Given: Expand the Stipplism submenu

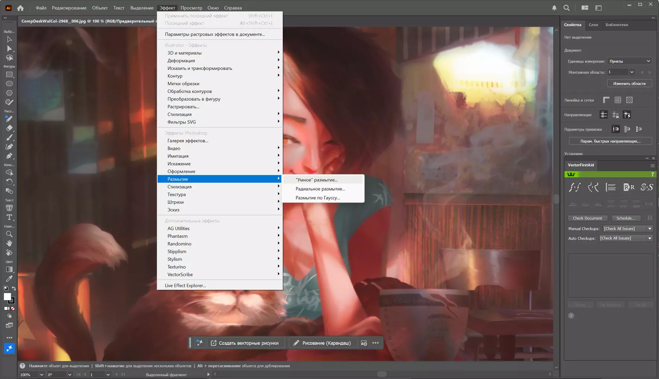Looking at the screenshot, I should pos(220,252).
